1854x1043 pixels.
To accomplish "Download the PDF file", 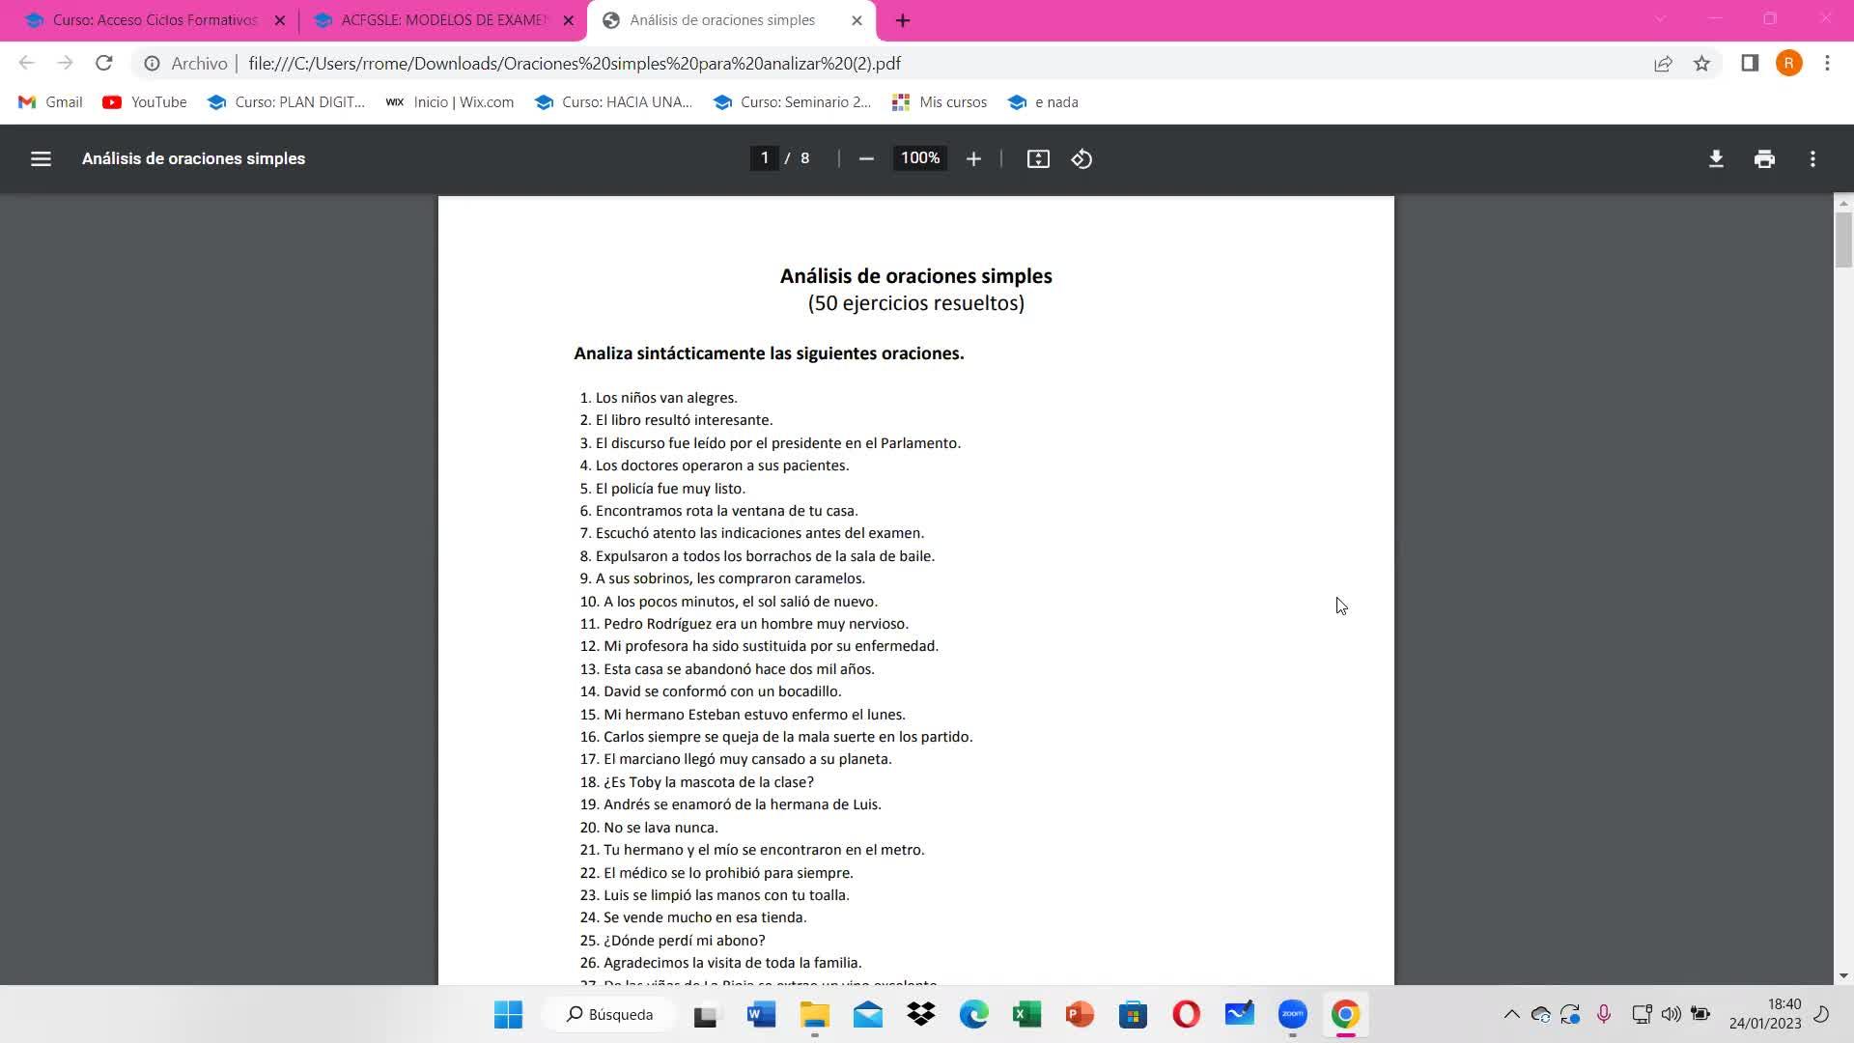I will point(1716,159).
